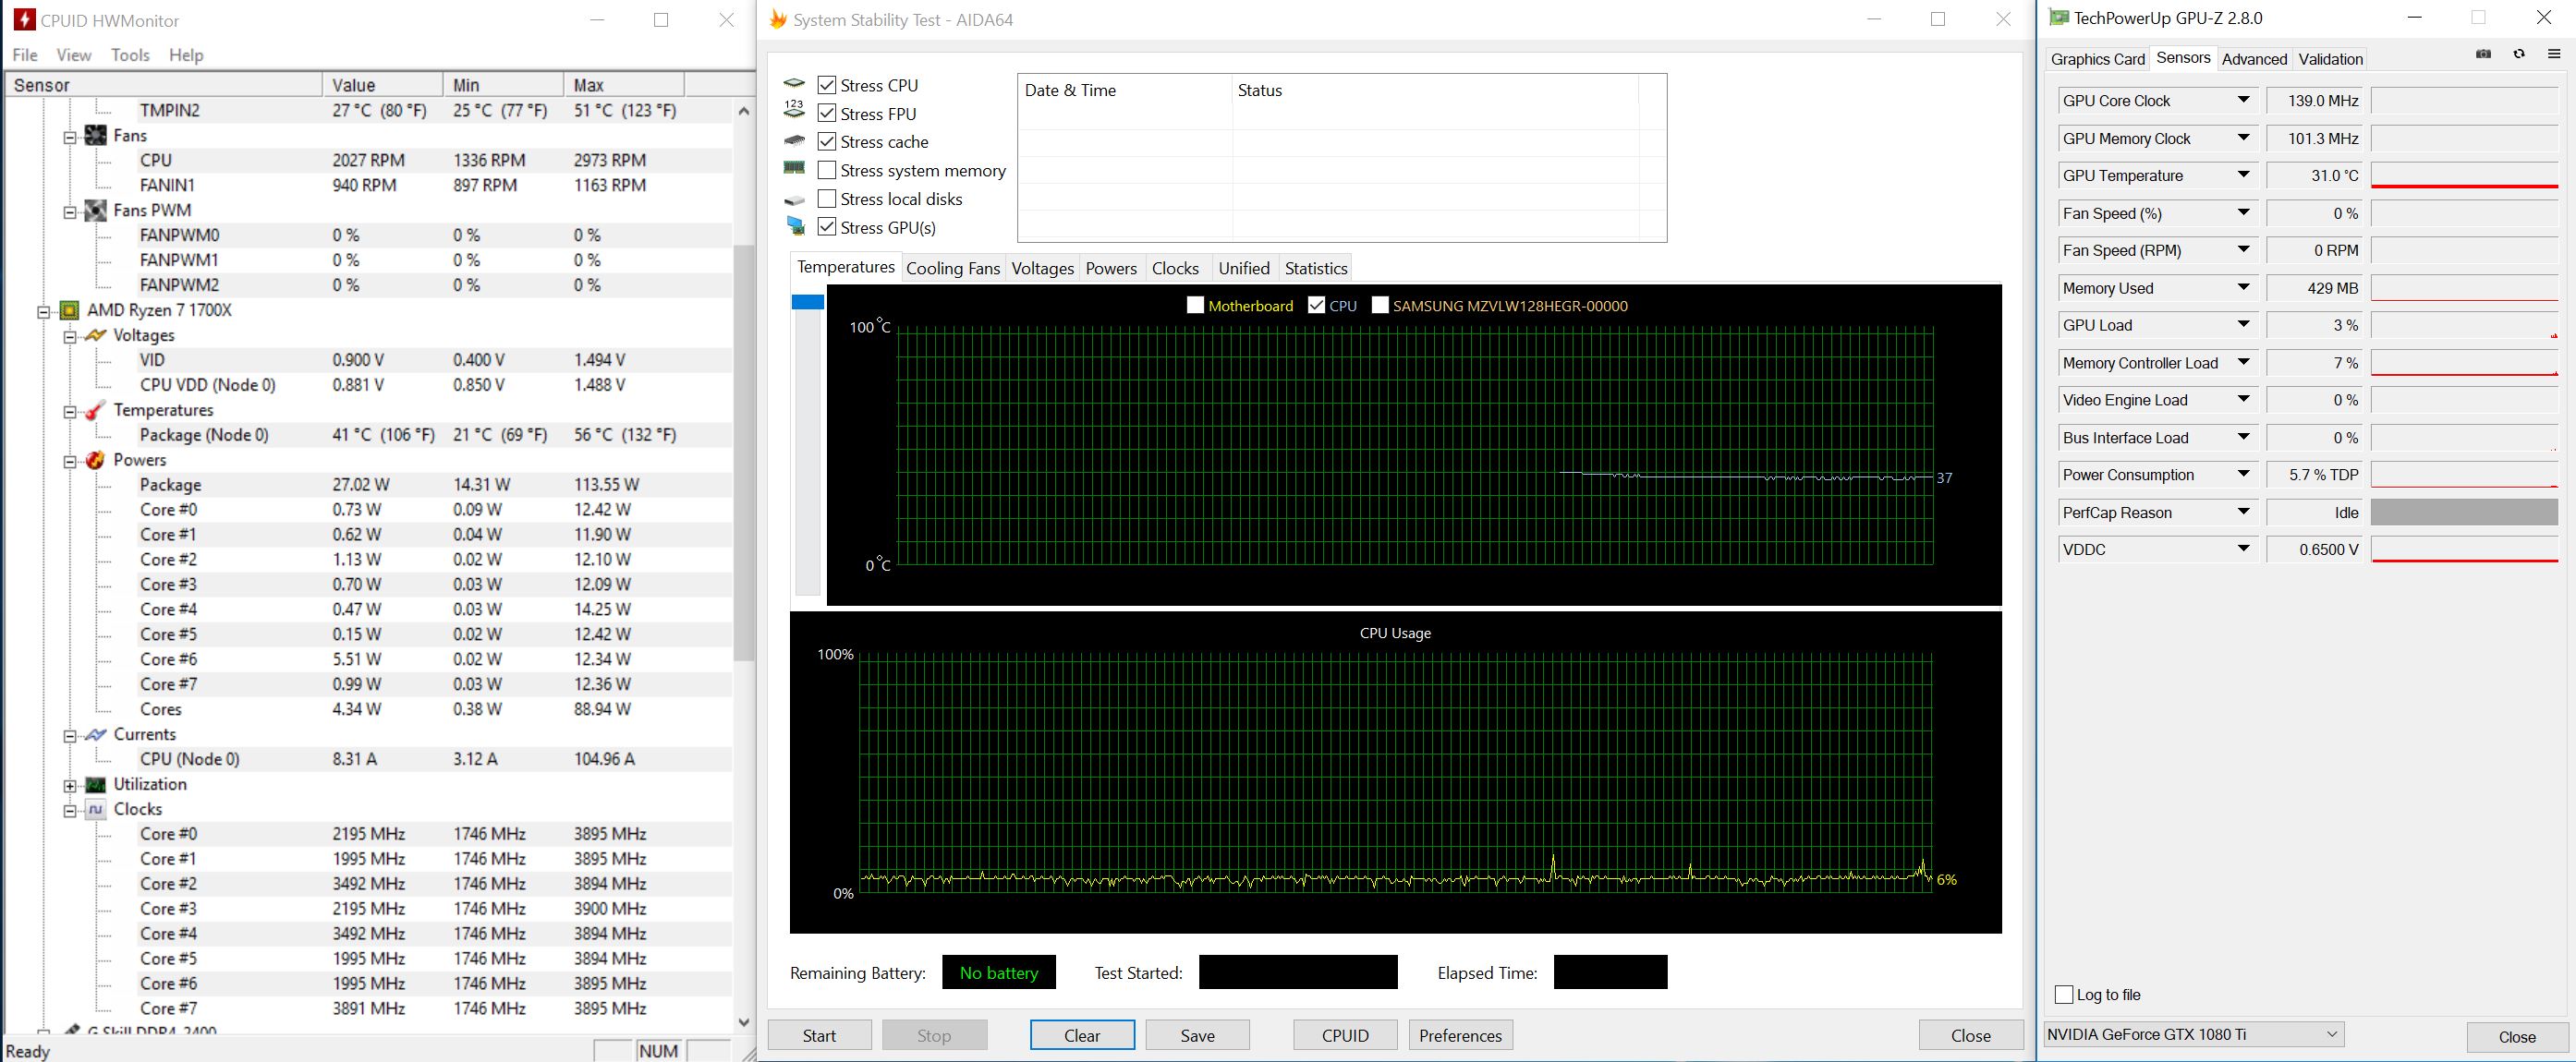The width and height of the screenshot is (2576, 1062).
Task: Open the GPU Temperature sensor dropdown arrow
Action: point(2243,175)
